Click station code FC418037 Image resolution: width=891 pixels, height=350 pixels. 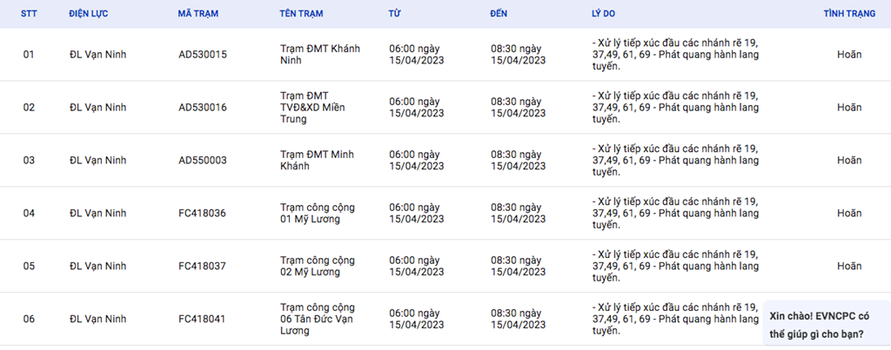click(203, 267)
